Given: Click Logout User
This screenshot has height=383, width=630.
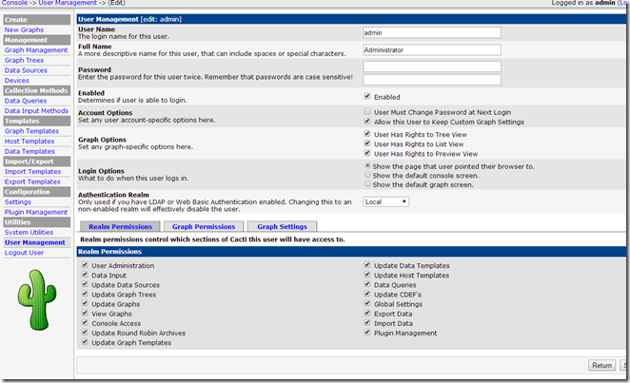Looking at the screenshot, I should click(x=24, y=253).
